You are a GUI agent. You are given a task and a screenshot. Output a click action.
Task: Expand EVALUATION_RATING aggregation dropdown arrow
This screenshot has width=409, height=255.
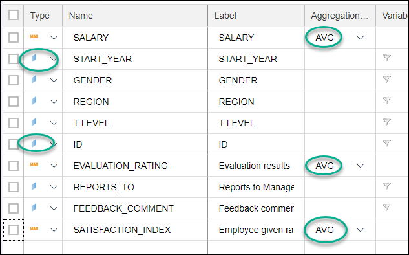361,166
